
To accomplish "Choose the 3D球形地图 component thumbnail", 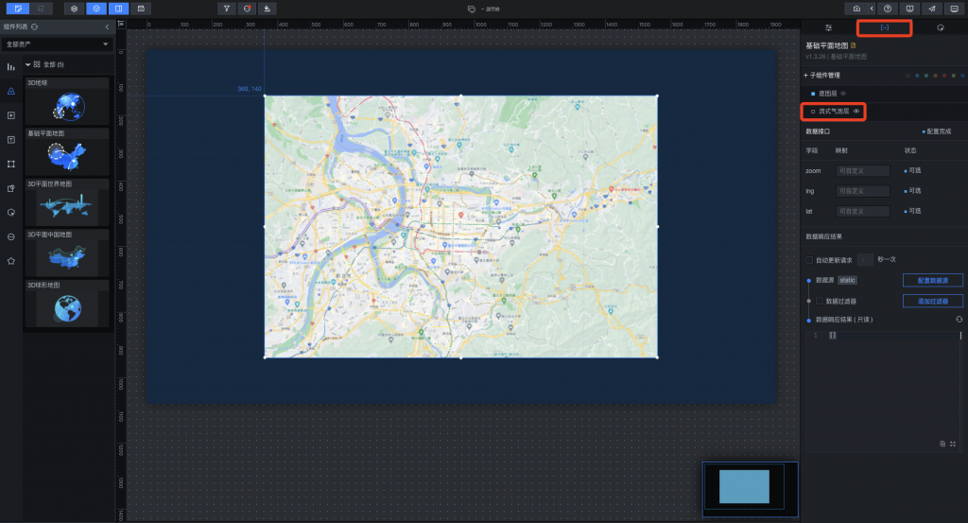I will pos(67,304).
